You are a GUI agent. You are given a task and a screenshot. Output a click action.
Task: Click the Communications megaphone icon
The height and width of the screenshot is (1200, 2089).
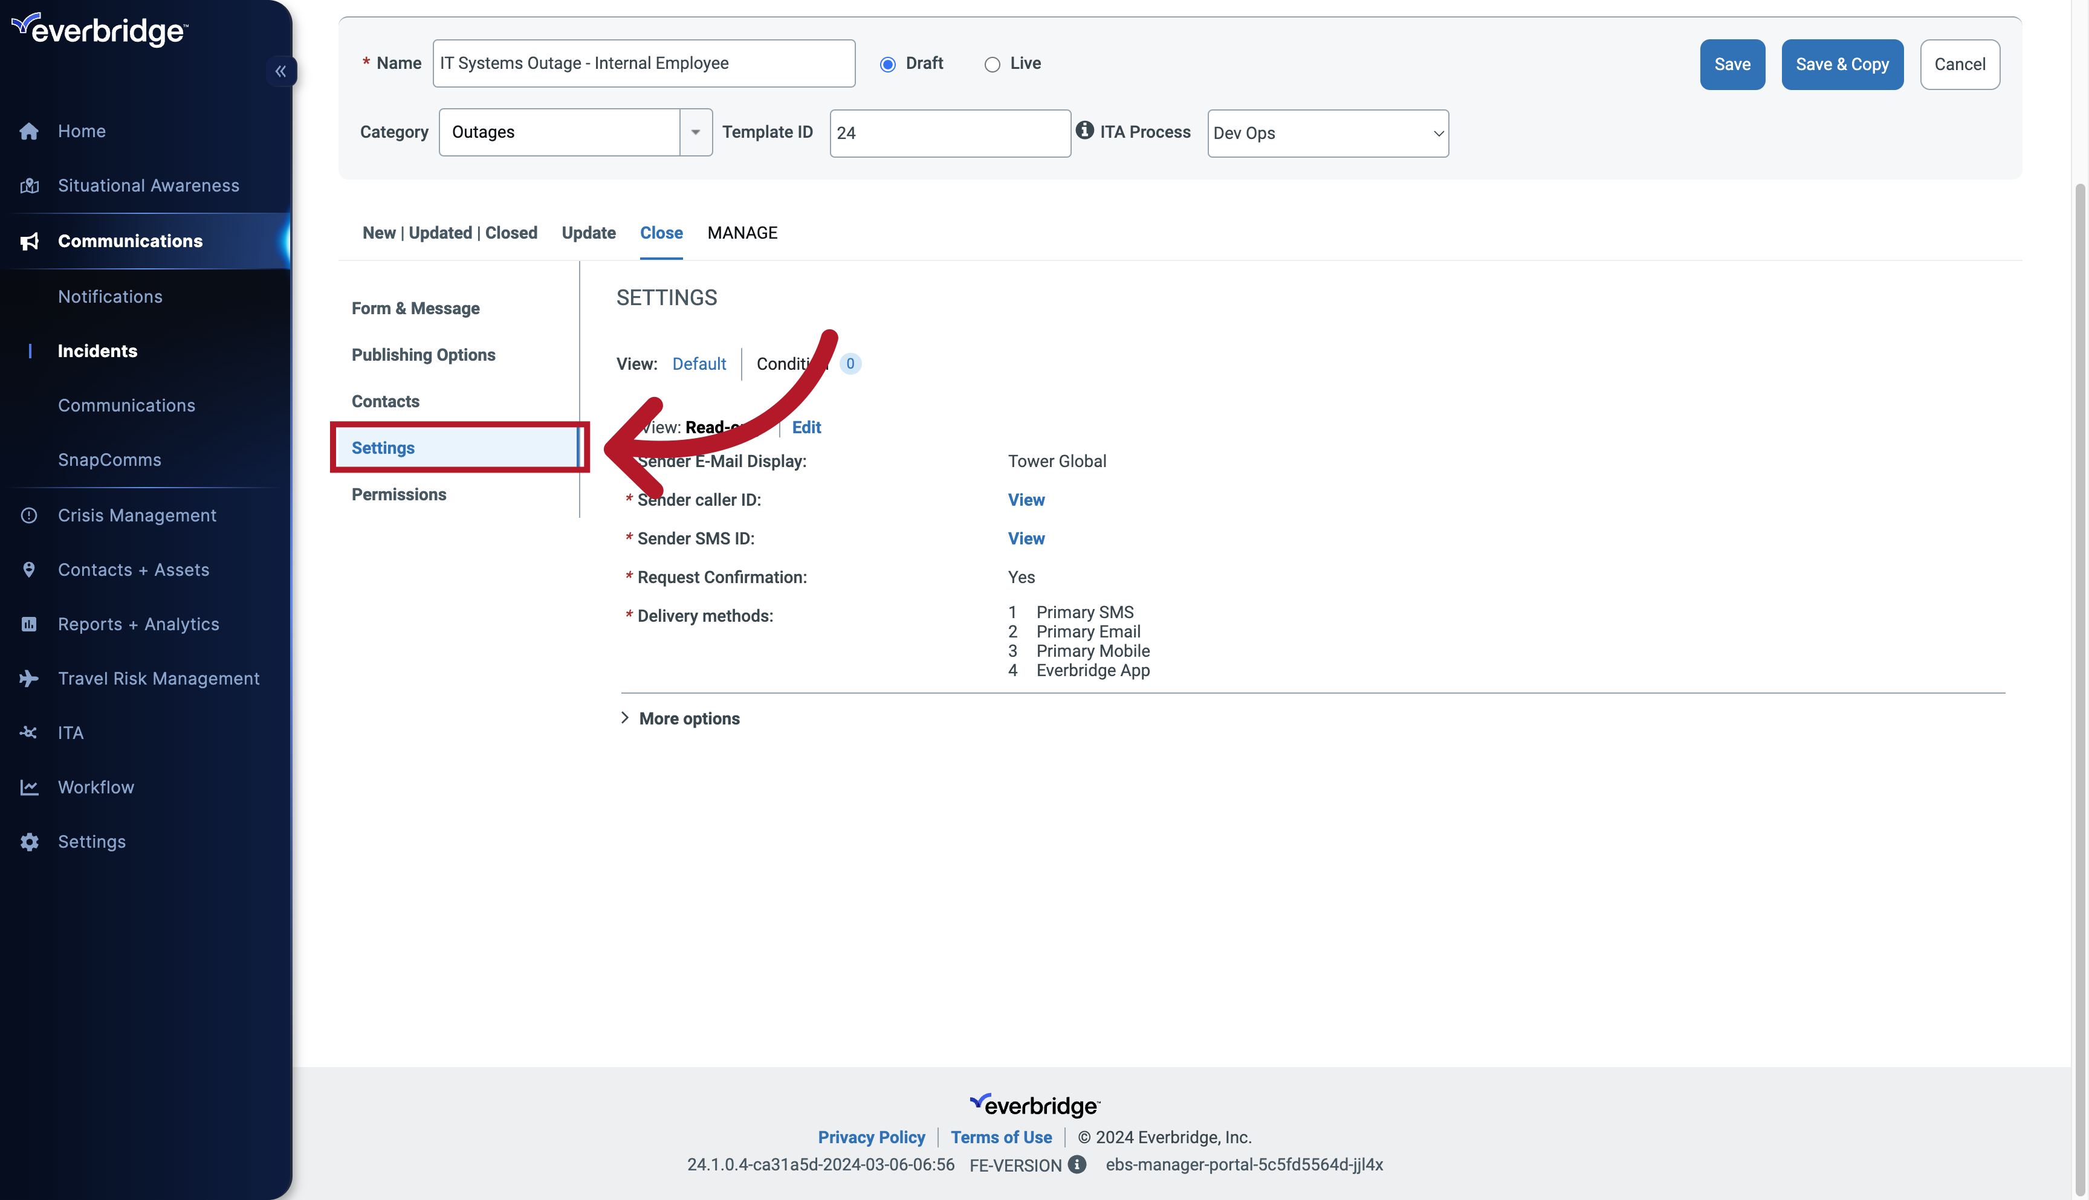pos(29,240)
